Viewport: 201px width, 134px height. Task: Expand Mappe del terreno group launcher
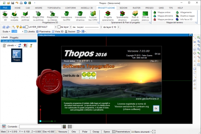pyautogui.click(x=196, y=23)
